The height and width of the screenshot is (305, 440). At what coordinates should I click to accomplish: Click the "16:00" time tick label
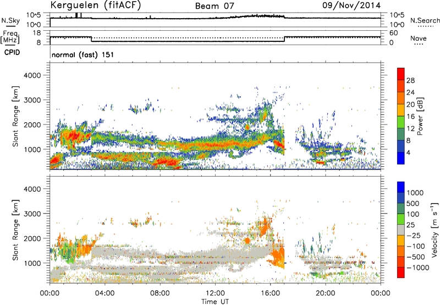coord(270,293)
